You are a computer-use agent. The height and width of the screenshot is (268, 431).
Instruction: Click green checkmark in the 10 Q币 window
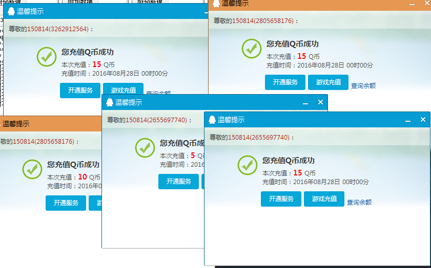point(32,169)
